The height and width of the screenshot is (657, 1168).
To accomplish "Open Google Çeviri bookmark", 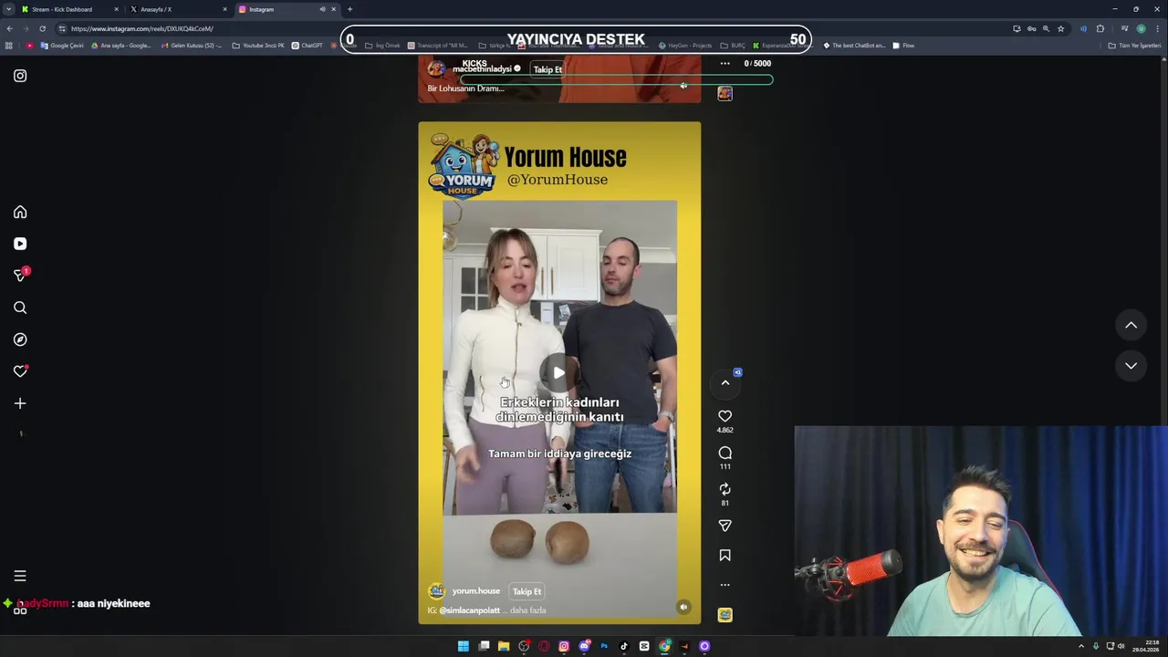I will 62,46.
